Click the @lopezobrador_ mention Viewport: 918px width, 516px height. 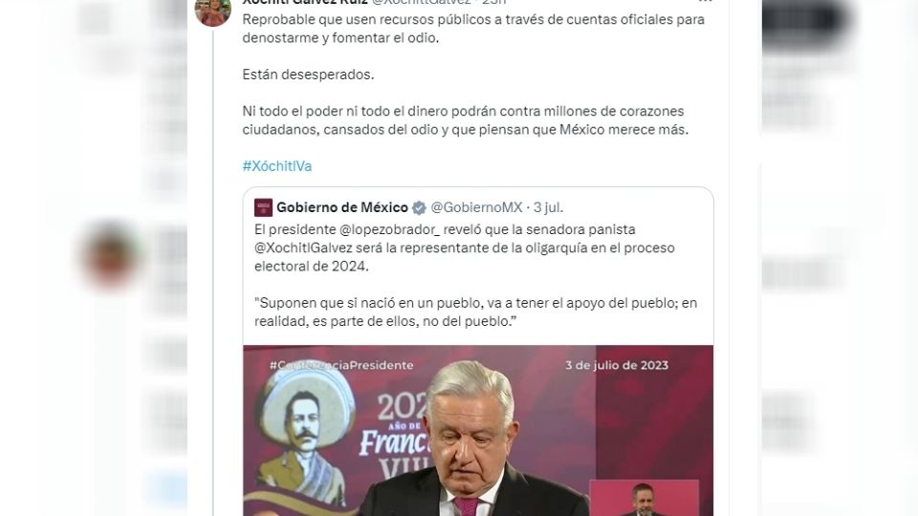coord(389,229)
